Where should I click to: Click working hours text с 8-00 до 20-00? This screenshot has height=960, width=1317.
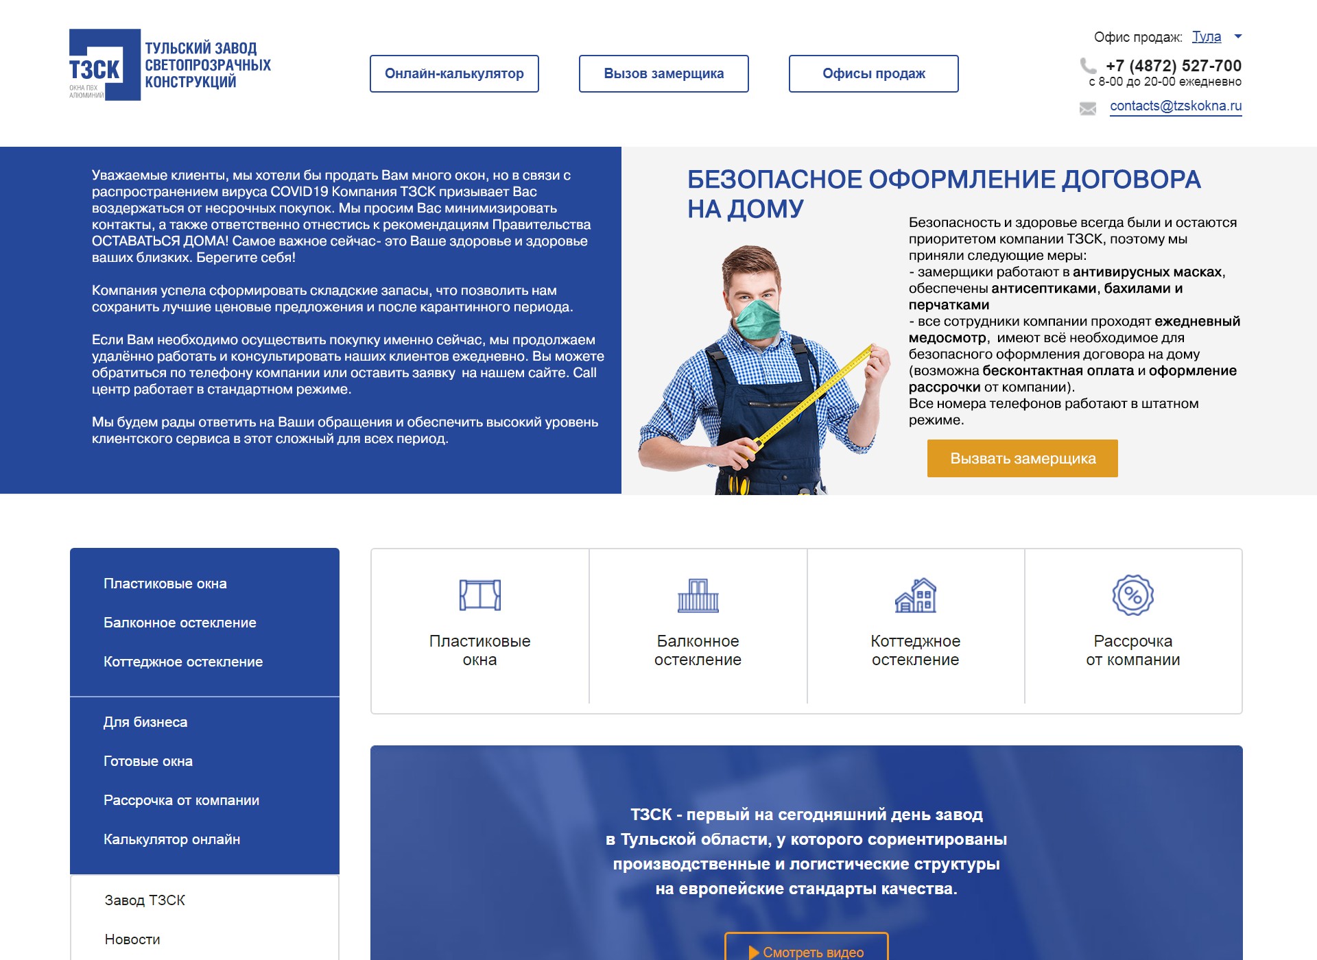click(1165, 82)
